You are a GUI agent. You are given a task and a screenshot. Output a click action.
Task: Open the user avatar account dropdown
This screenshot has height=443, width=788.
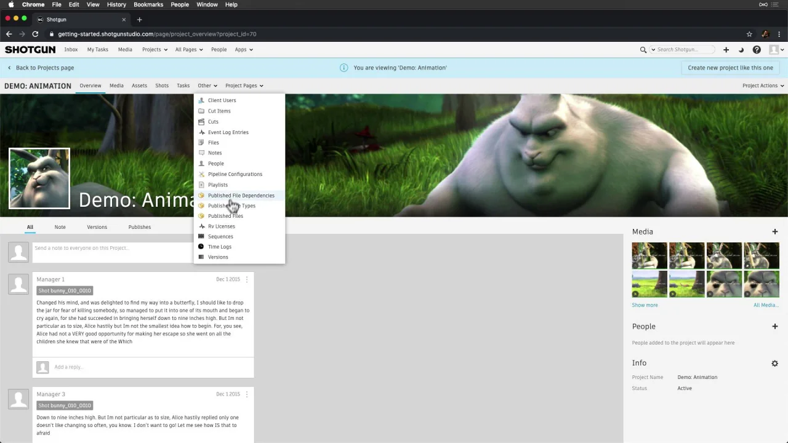[x=776, y=50]
